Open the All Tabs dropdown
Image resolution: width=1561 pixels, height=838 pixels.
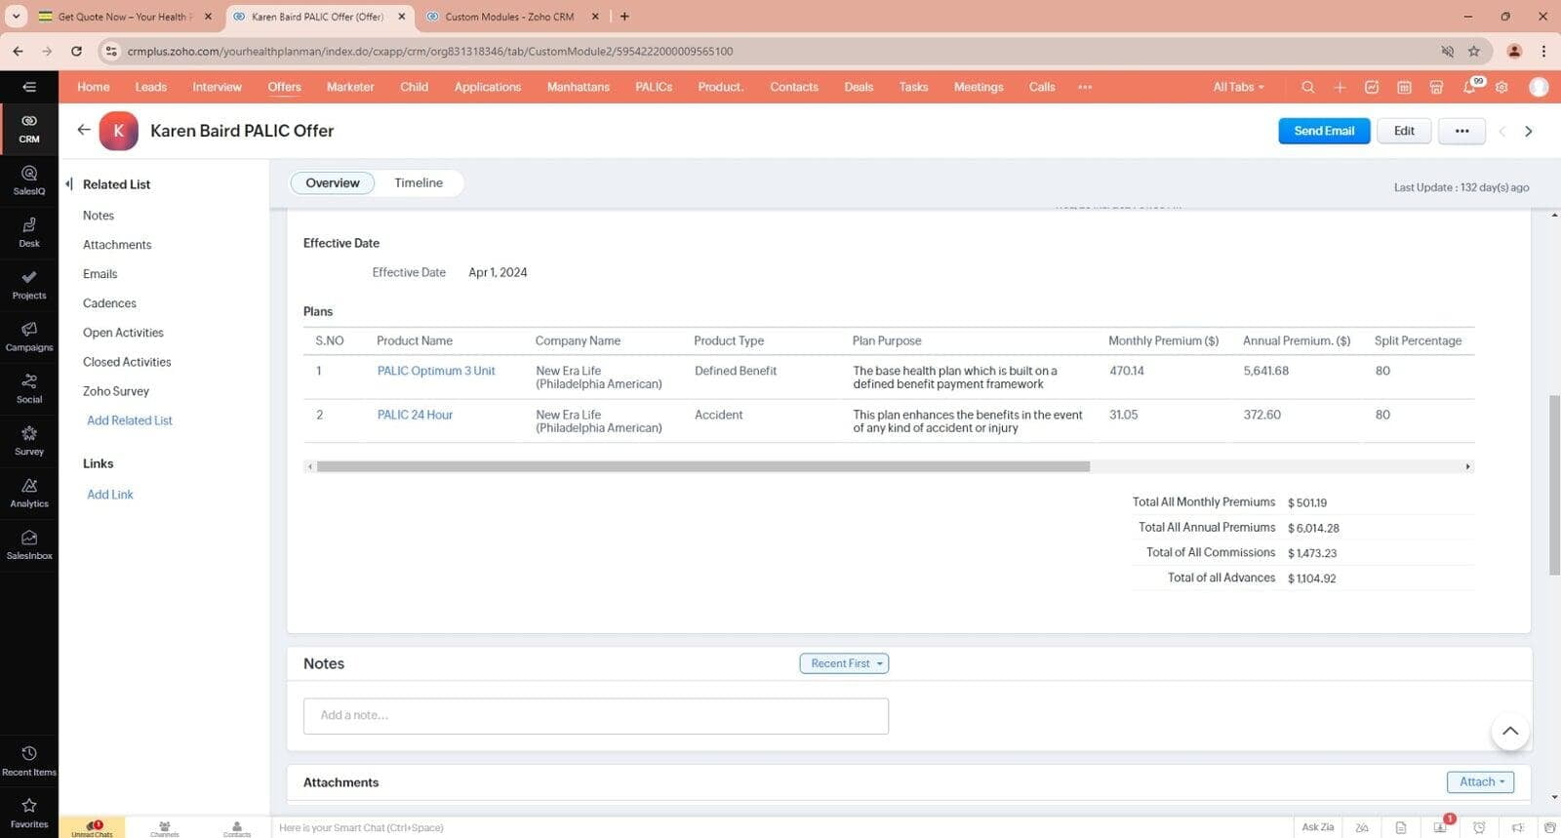[1237, 87]
